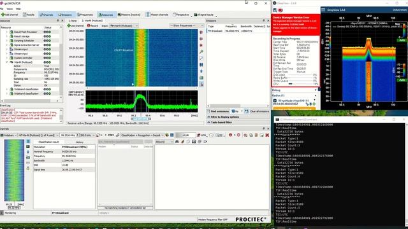408x229 pixels.
Task: Click top red marker icon beside spectrogram
Action: pyautogui.click(x=201, y=32)
